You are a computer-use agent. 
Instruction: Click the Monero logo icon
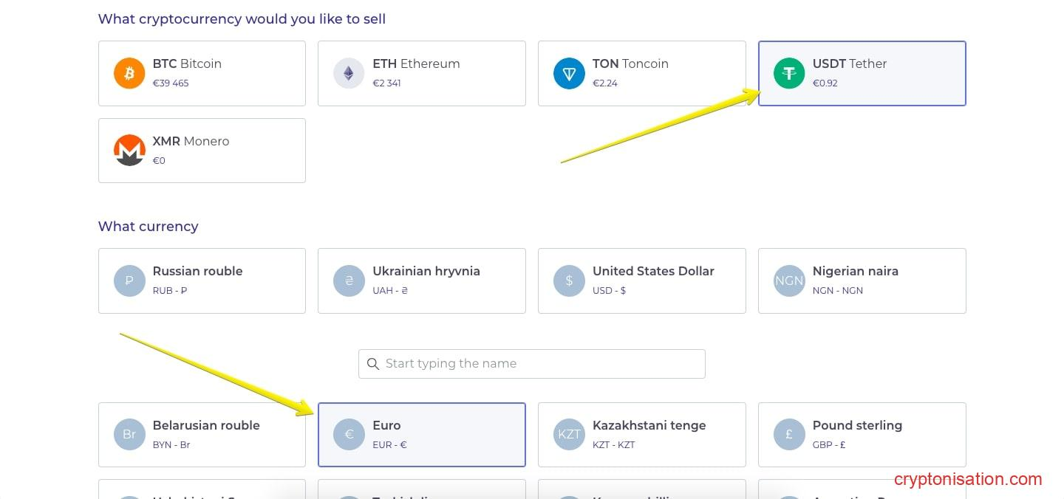point(129,151)
